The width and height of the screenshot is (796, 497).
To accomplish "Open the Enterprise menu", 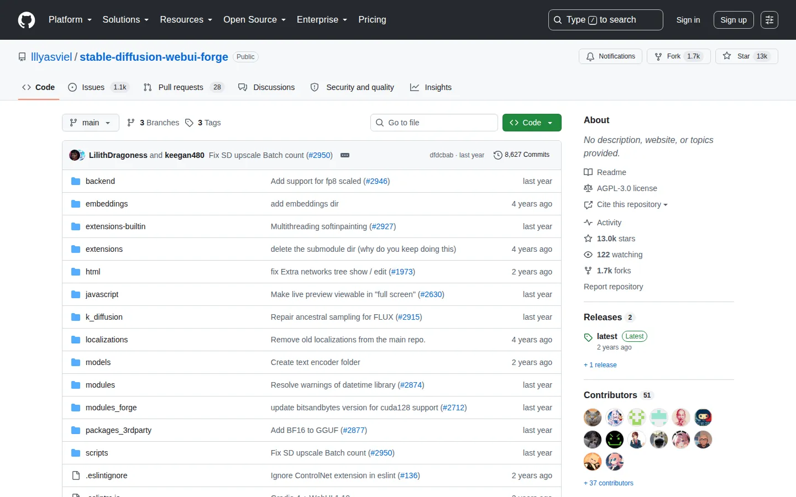I will 322,20.
